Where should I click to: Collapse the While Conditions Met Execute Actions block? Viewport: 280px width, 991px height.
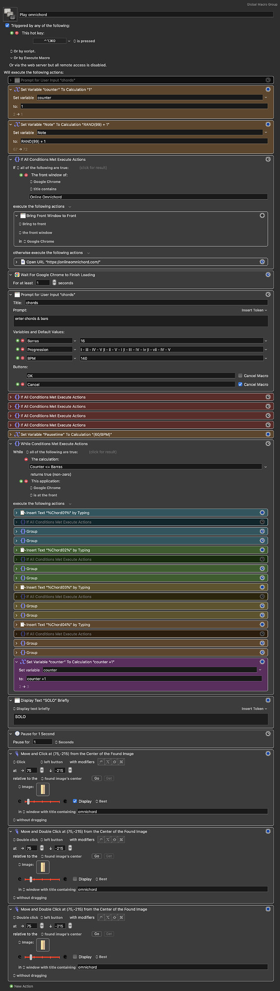pyautogui.click(x=11, y=443)
